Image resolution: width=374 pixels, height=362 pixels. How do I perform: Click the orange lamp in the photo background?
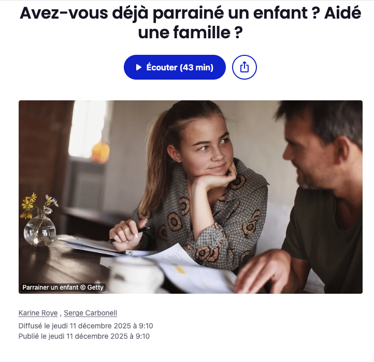tap(100, 152)
